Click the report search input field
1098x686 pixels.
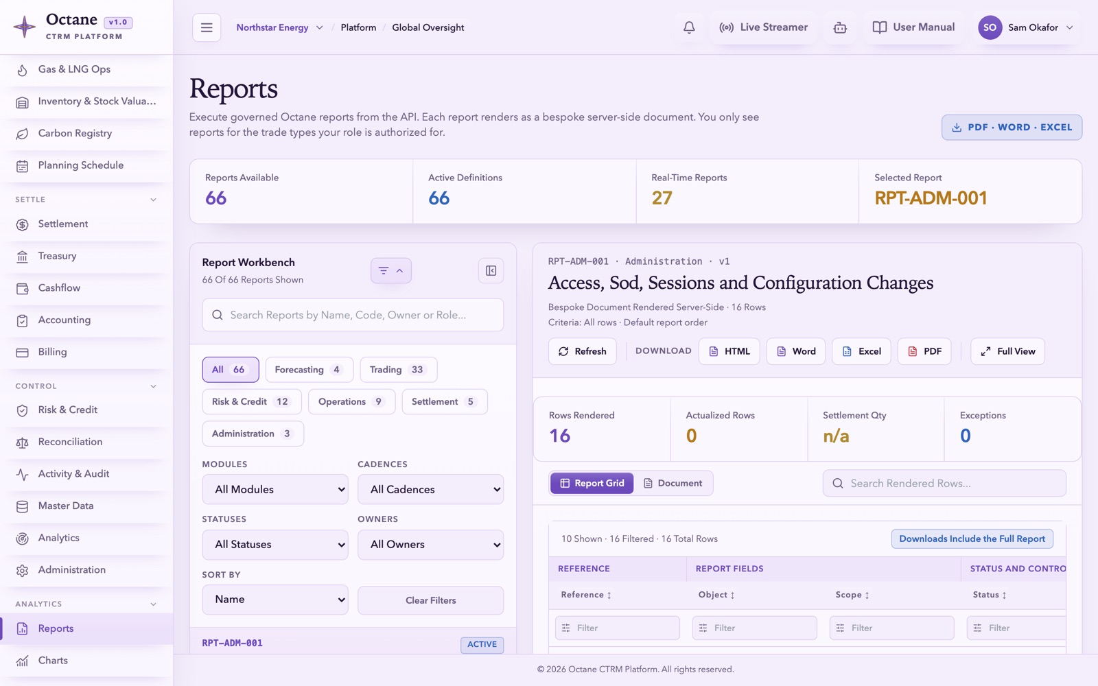[x=353, y=315]
